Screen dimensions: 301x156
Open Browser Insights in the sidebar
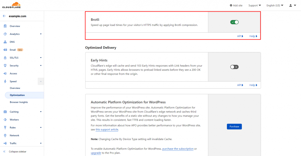19,102
